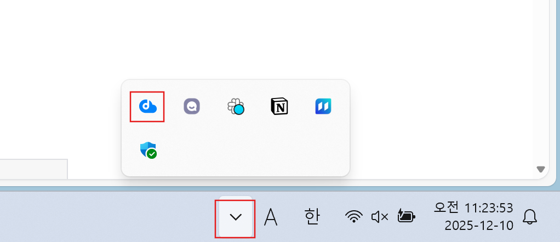Screen dimensions: 560x242
Task: Open the notification bell icon
Action: (530, 217)
